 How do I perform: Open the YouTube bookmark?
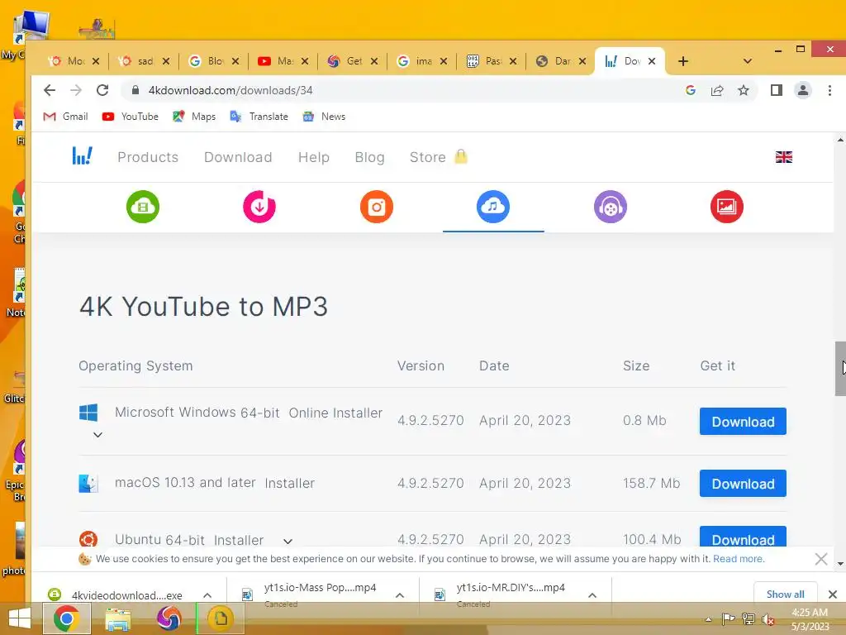tap(130, 117)
